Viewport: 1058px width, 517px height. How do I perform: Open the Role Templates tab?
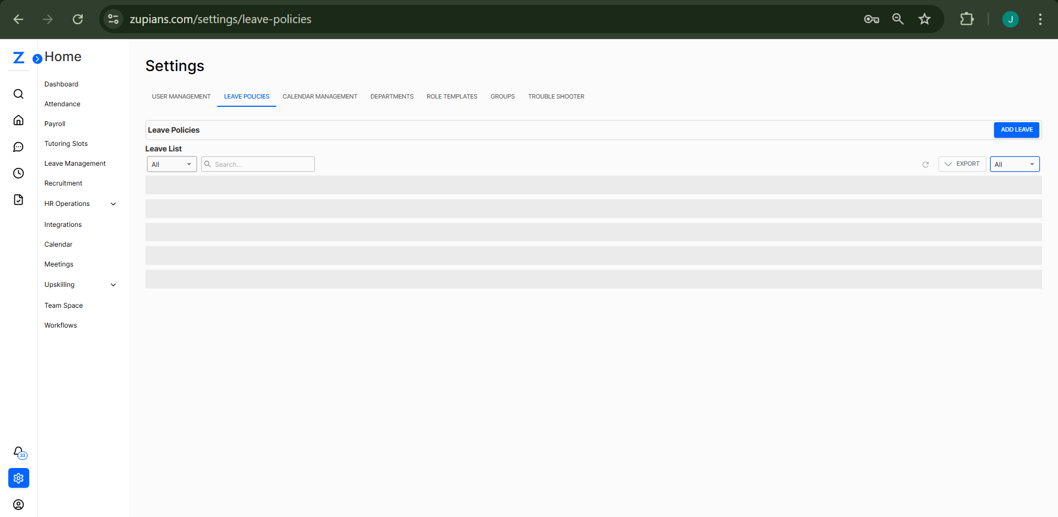[452, 96]
